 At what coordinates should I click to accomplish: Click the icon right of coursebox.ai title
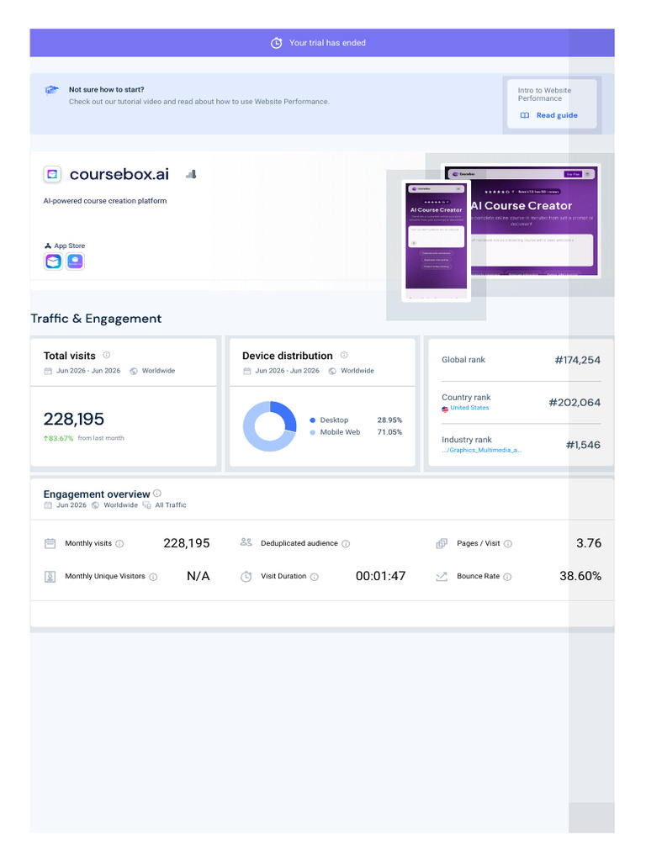(x=191, y=174)
